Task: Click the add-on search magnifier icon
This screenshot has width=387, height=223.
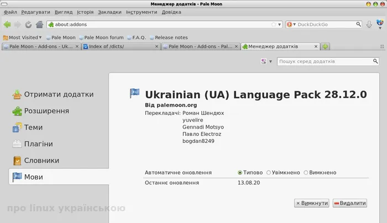Action: click(375, 61)
